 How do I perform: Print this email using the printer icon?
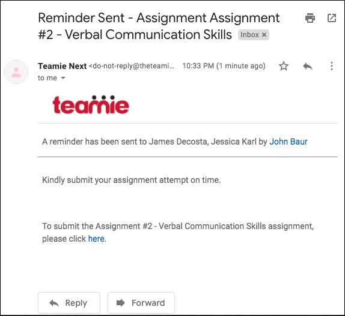pyautogui.click(x=310, y=18)
